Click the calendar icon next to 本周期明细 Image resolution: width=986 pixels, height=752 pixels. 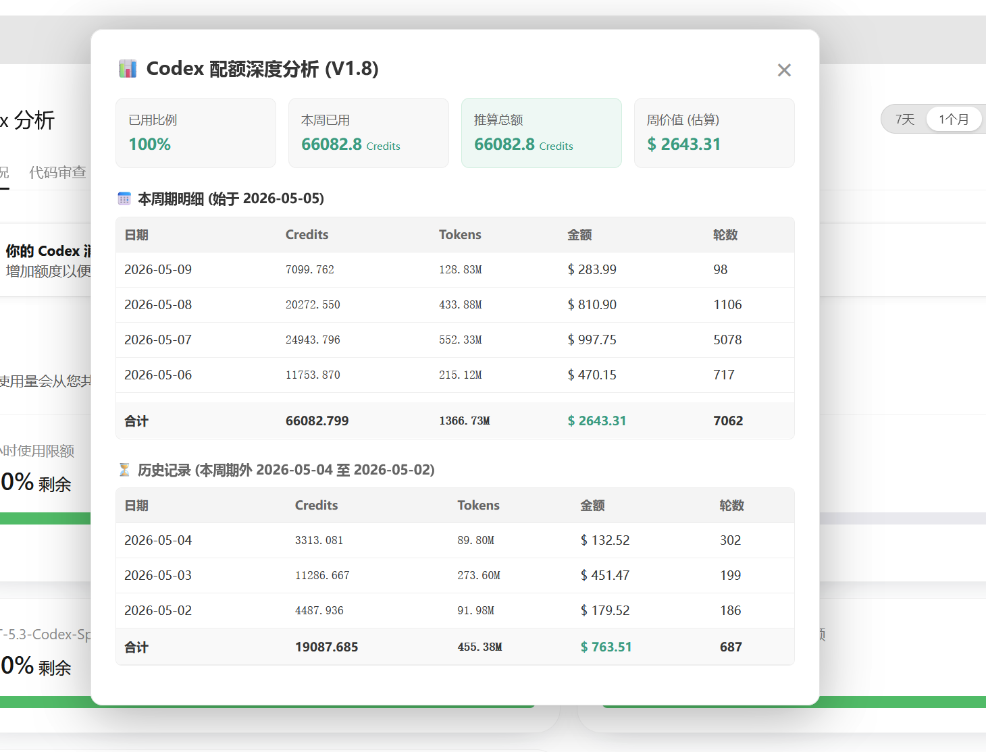coord(124,198)
